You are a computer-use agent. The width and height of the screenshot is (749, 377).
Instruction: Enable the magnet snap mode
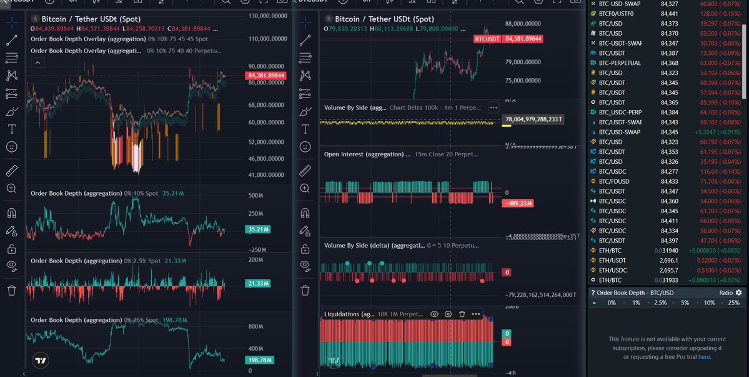[x=12, y=213]
